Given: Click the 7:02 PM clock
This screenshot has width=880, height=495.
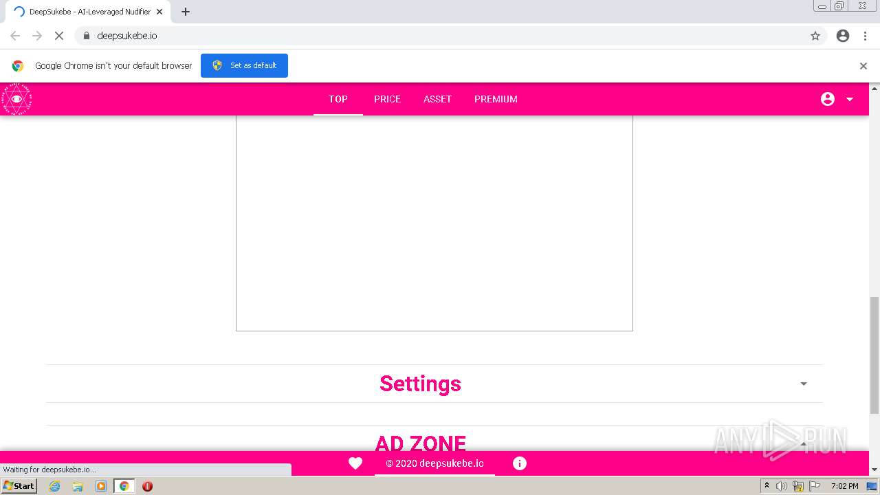Looking at the screenshot, I should pyautogui.click(x=844, y=486).
